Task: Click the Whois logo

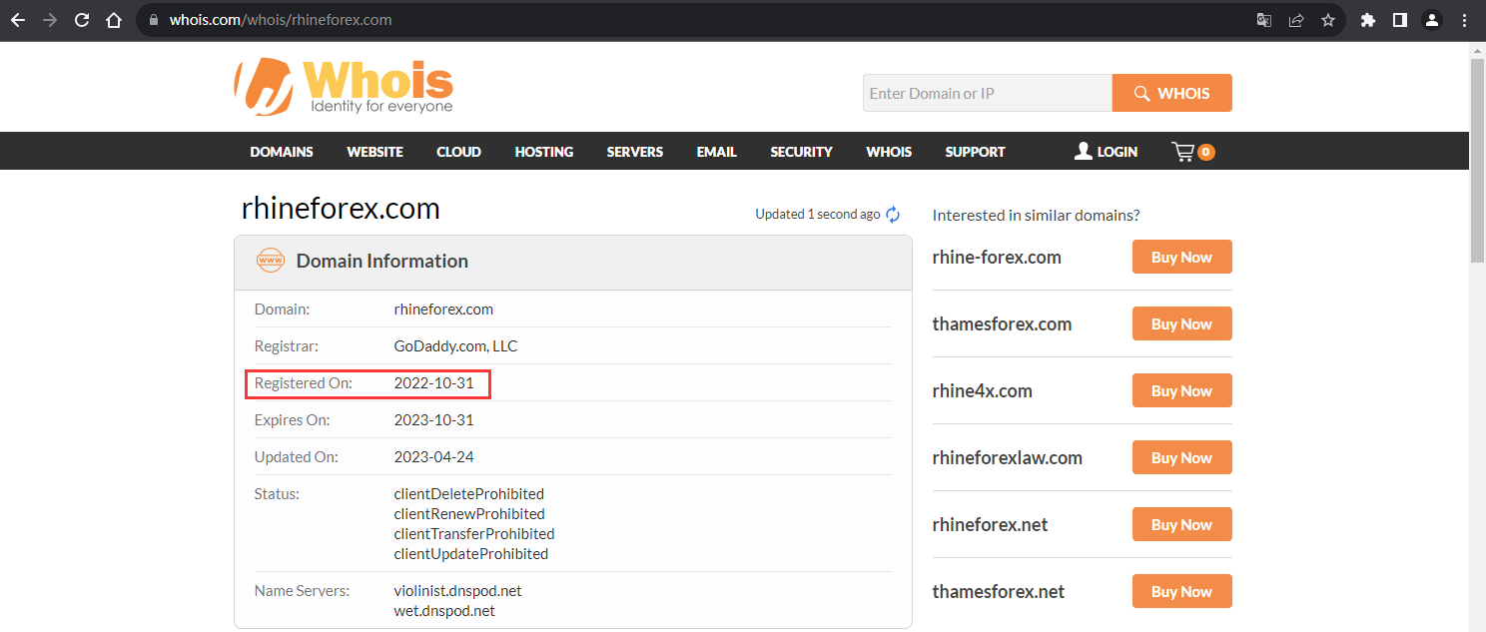Action: pyautogui.click(x=344, y=87)
